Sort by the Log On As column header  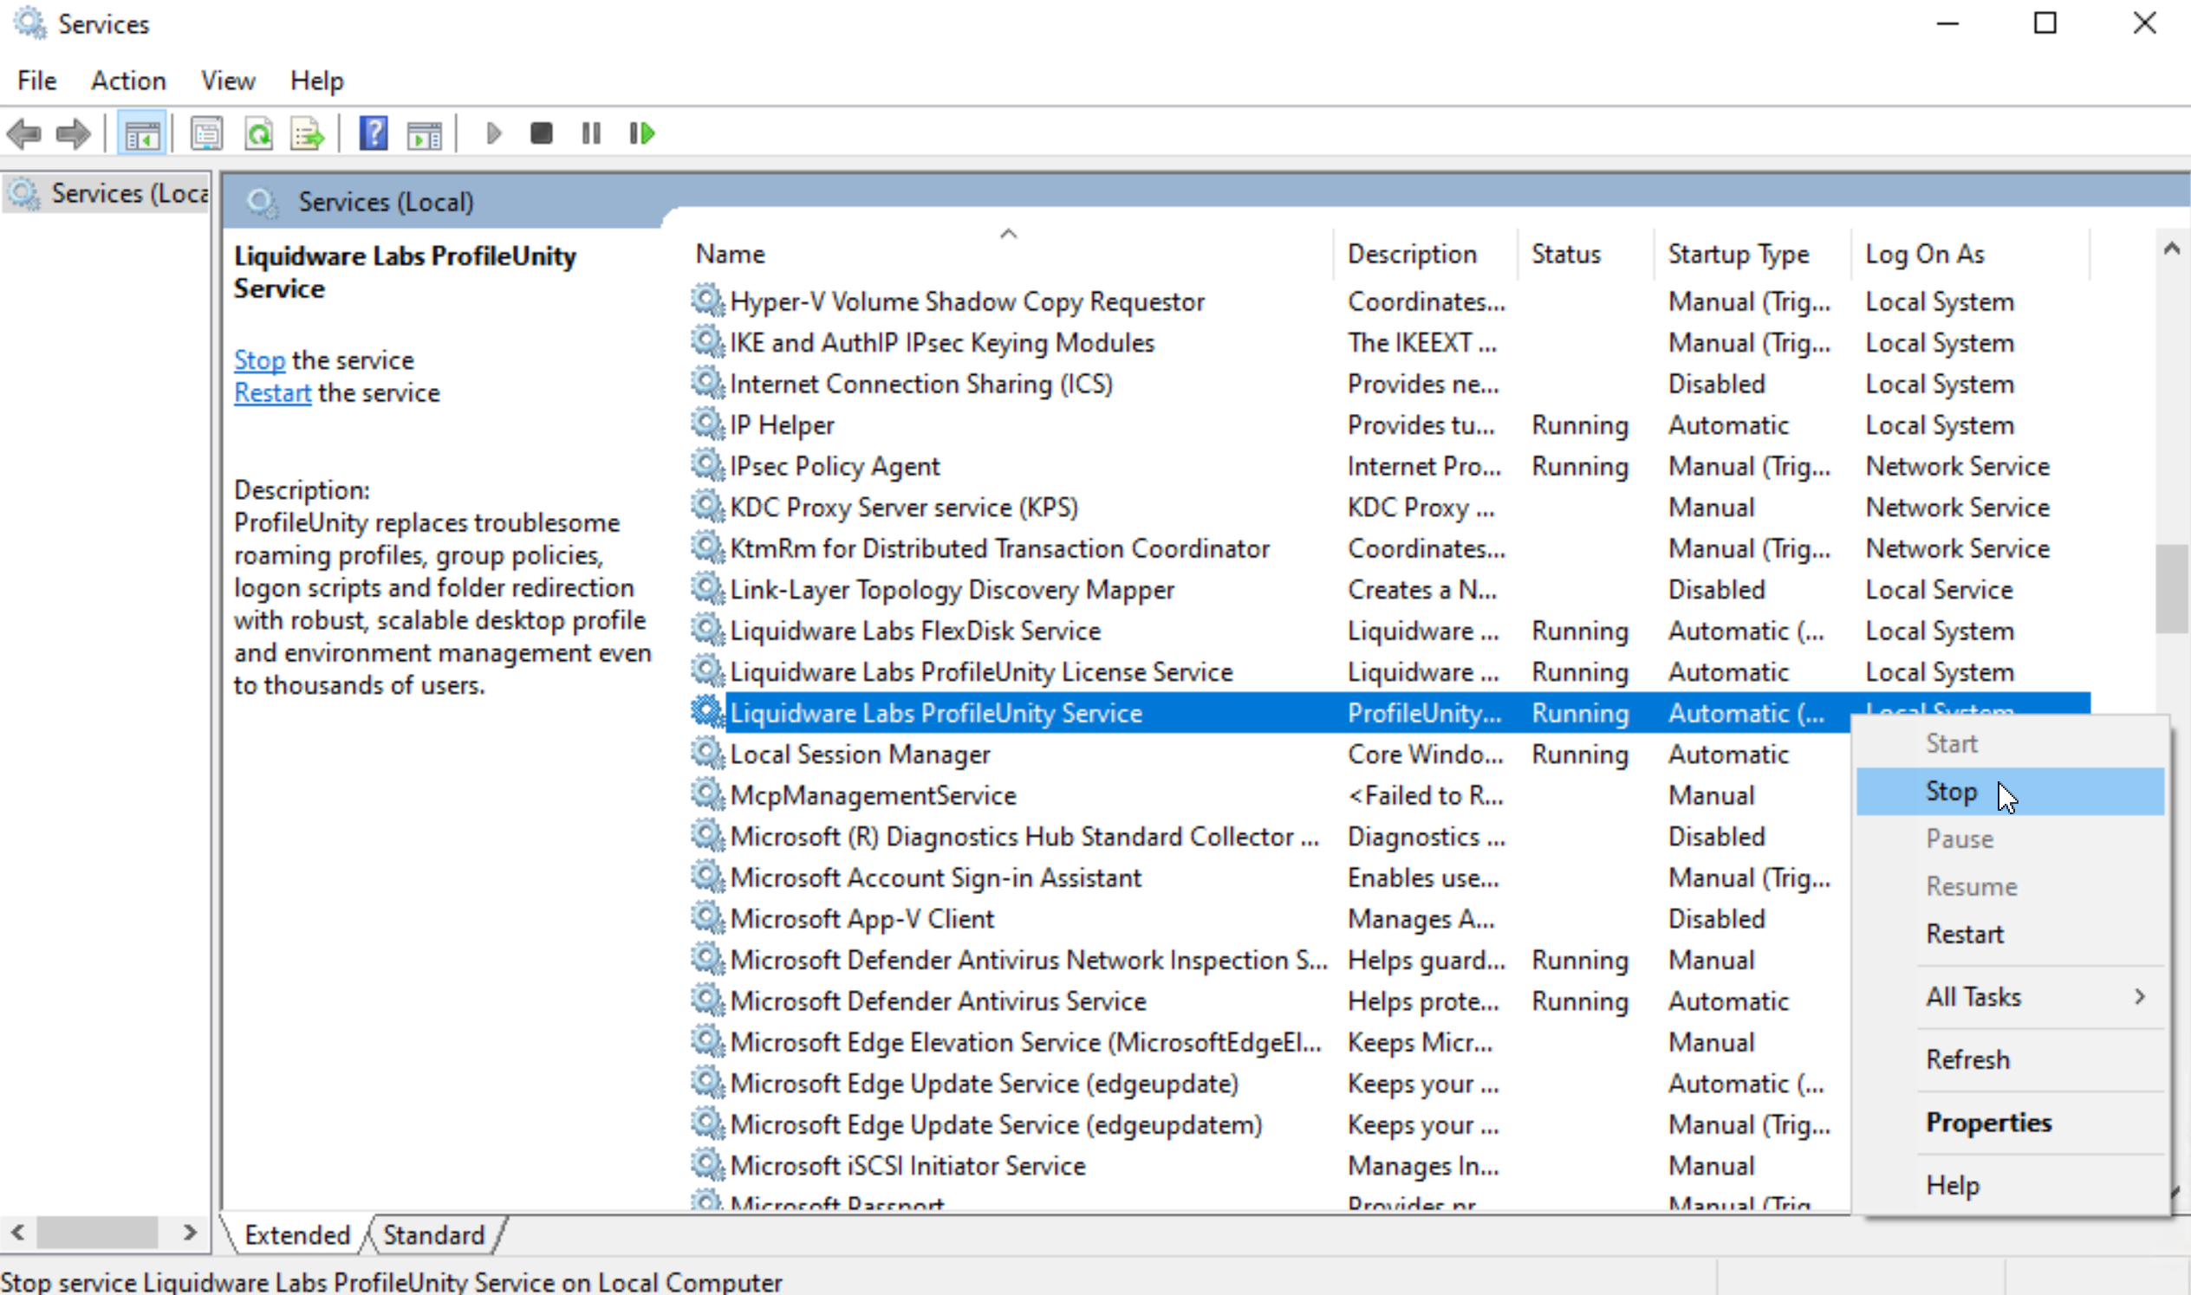(x=1970, y=254)
